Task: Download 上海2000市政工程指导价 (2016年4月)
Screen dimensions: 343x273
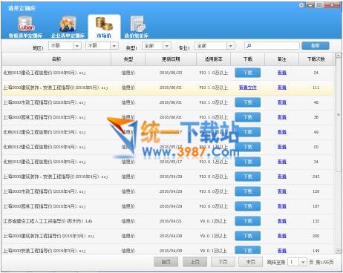Action: tap(248, 191)
